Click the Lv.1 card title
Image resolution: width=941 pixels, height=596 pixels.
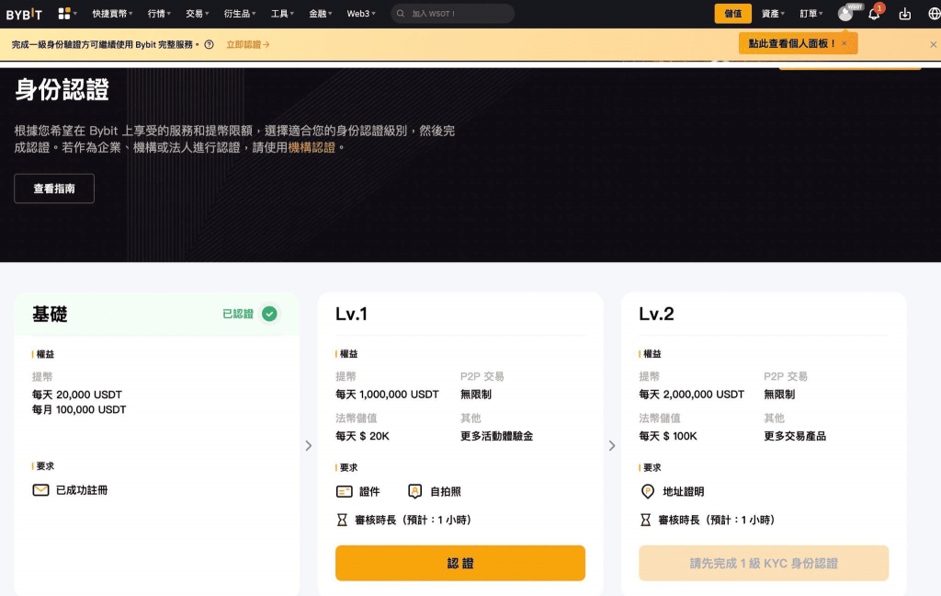[x=351, y=314]
